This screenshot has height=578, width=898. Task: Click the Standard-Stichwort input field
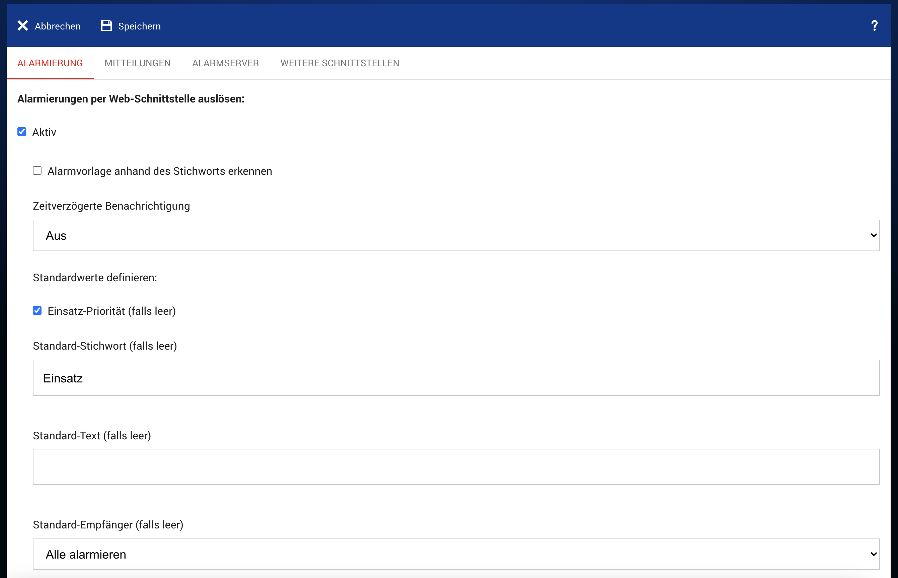pyautogui.click(x=456, y=378)
